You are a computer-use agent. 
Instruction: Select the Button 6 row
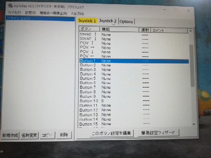(x=134, y=83)
